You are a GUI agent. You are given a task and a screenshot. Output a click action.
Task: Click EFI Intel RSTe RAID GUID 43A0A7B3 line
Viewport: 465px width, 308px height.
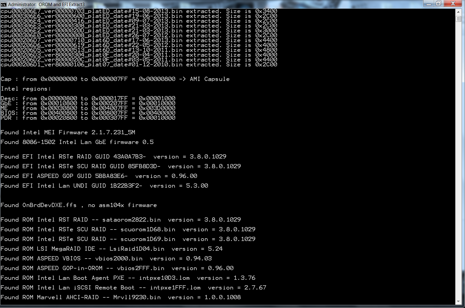(x=113, y=157)
